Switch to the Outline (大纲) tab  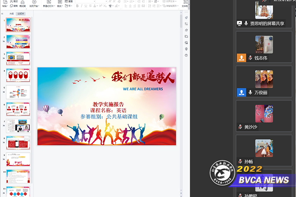[12, 14]
